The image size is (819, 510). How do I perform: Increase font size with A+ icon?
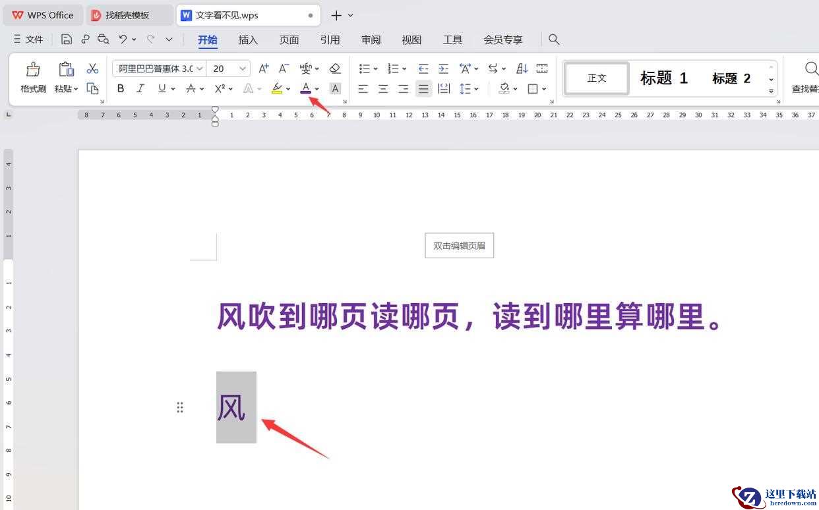pyautogui.click(x=264, y=69)
